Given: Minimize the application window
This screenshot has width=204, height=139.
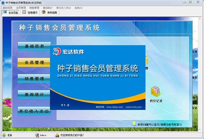Looking at the screenshot, I should [185, 2].
